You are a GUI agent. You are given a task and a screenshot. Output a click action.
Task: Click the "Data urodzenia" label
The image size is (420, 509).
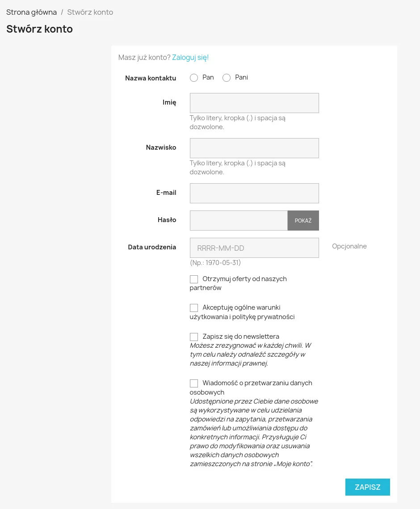pyautogui.click(x=152, y=247)
